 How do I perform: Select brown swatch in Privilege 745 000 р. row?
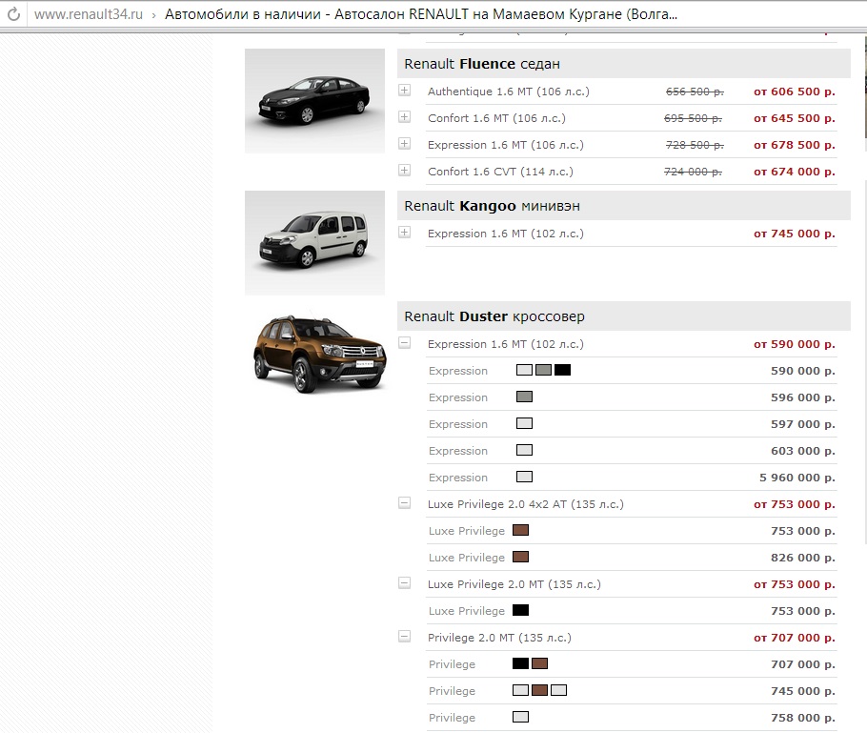tap(539, 690)
